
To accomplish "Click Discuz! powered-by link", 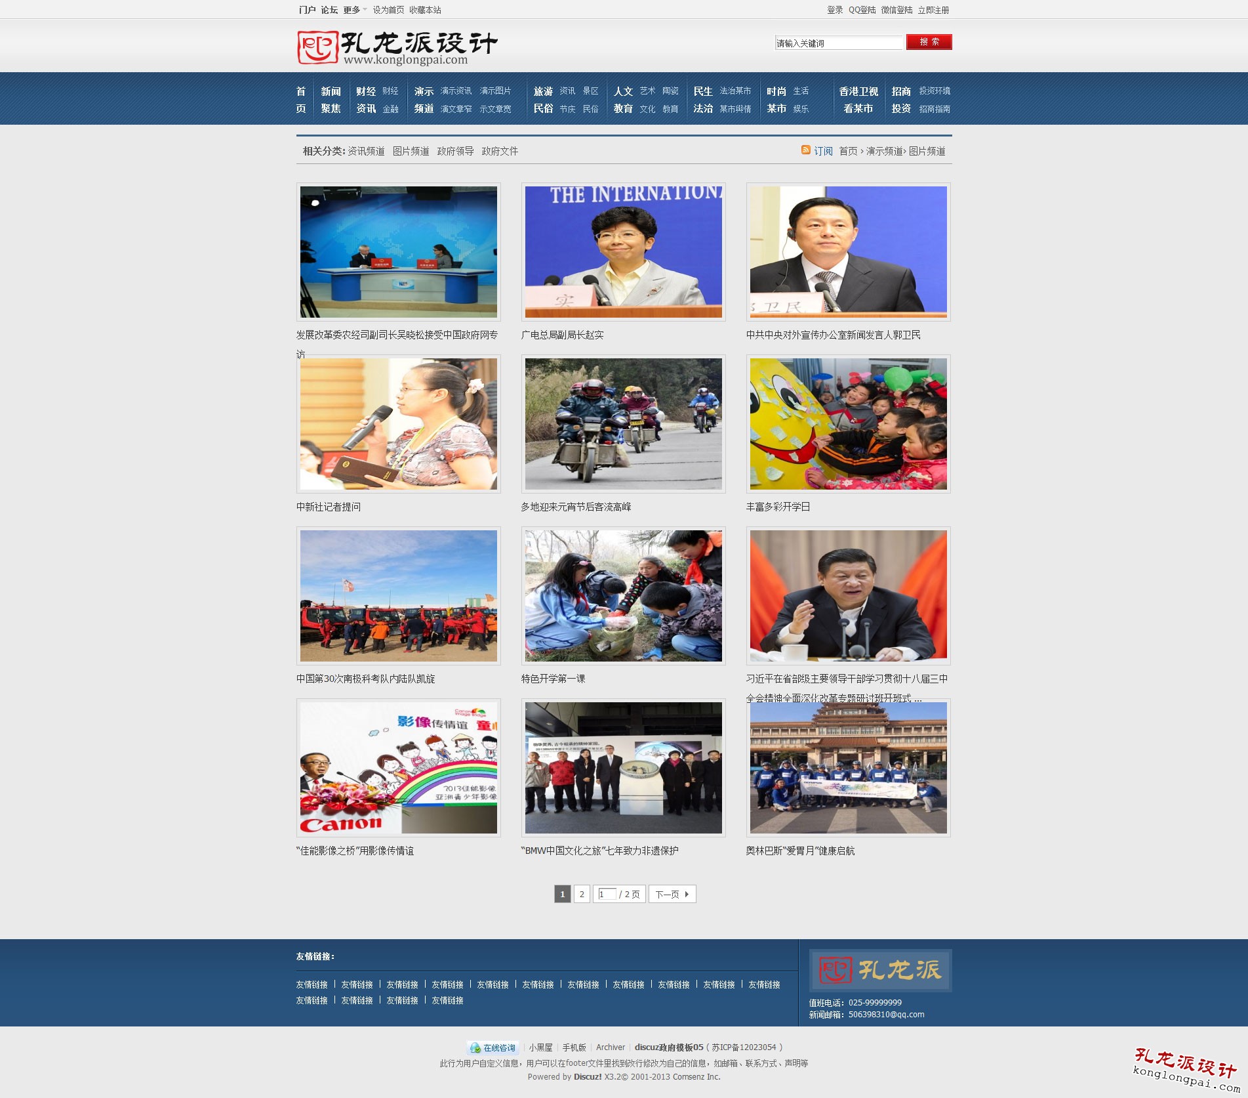I will coord(588,1076).
